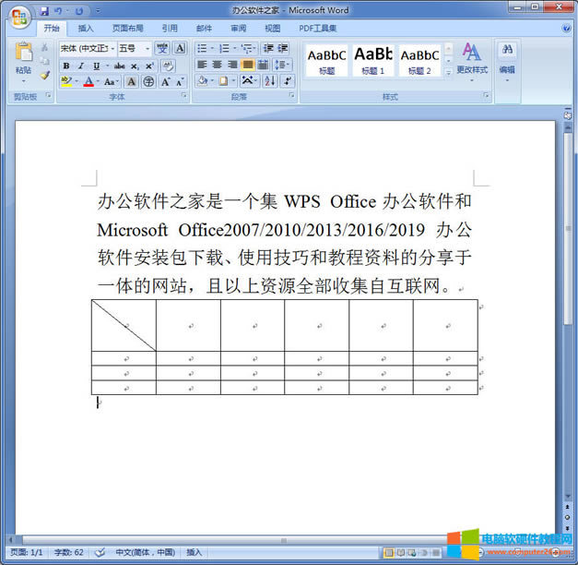
Task: Open the font name dropdown
Action: (x=112, y=48)
